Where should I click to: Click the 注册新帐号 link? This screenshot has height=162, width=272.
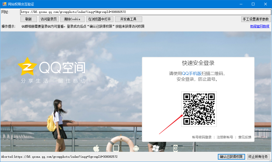pyautogui.click(x=224, y=137)
